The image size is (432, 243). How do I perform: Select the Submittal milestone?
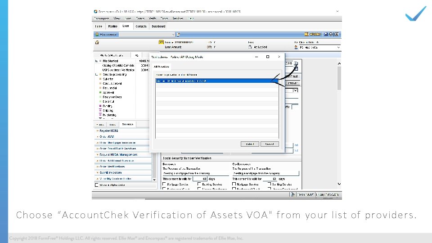[108, 79]
